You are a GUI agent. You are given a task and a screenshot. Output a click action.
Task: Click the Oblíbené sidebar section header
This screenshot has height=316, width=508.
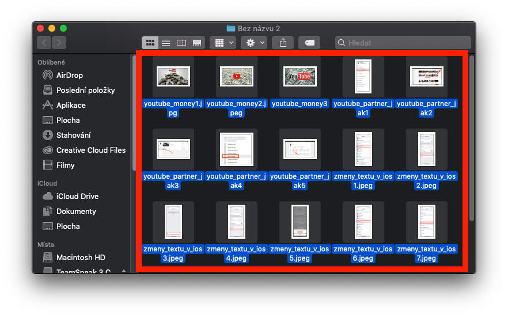pos(51,62)
